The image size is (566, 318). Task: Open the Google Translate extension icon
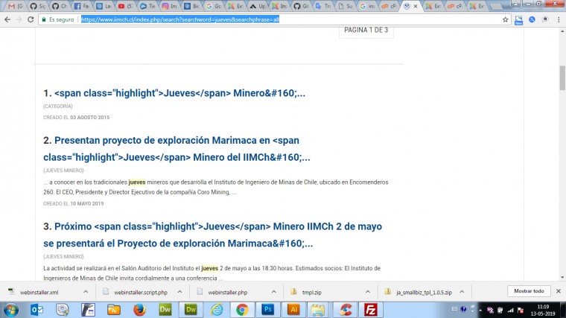tap(532, 19)
